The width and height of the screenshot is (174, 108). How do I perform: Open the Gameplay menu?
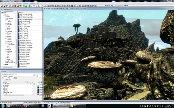(32, 3)
